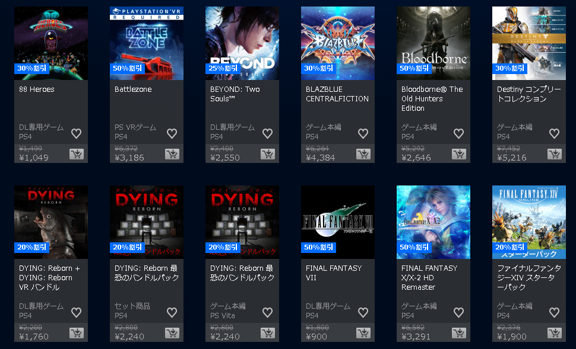The width and height of the screenshot is (576, 349).
Task: Add Destiny collection to the cart
Action: pyautogui.click(x=555, y=154)
